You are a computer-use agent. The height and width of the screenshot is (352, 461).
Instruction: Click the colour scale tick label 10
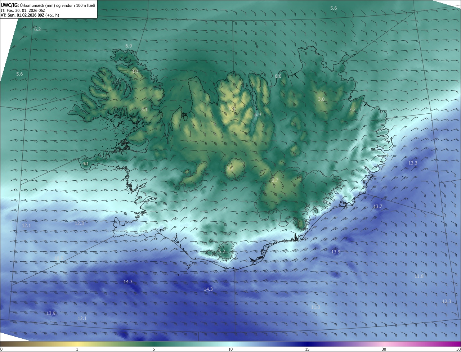[230, 349]
